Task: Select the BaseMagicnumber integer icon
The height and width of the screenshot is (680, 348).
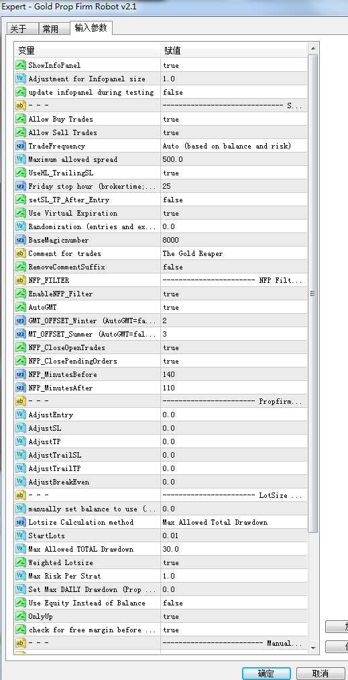Action: 21,241
